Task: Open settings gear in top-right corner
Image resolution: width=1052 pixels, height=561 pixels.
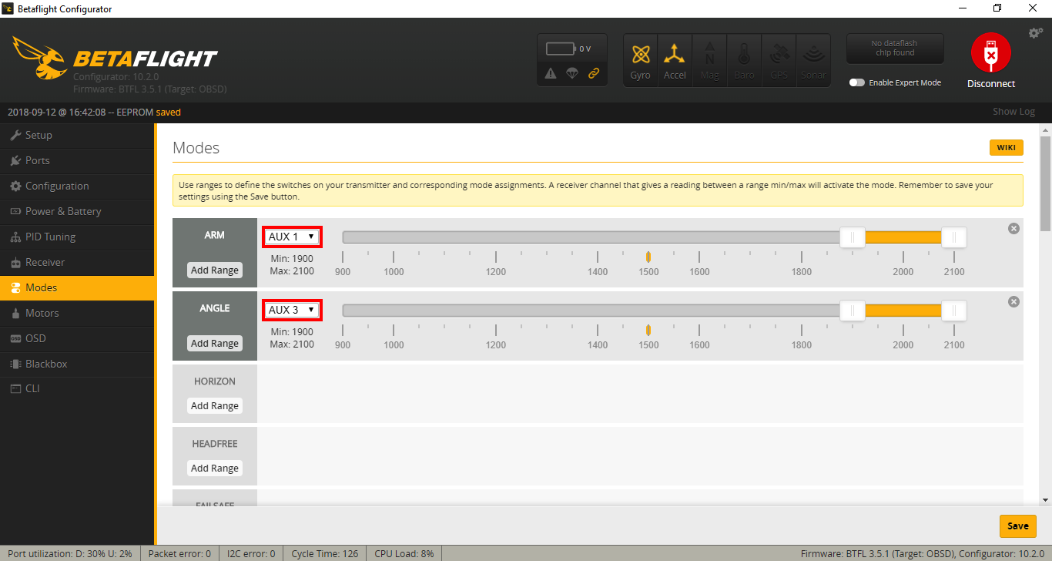Action: point(1035,33)
